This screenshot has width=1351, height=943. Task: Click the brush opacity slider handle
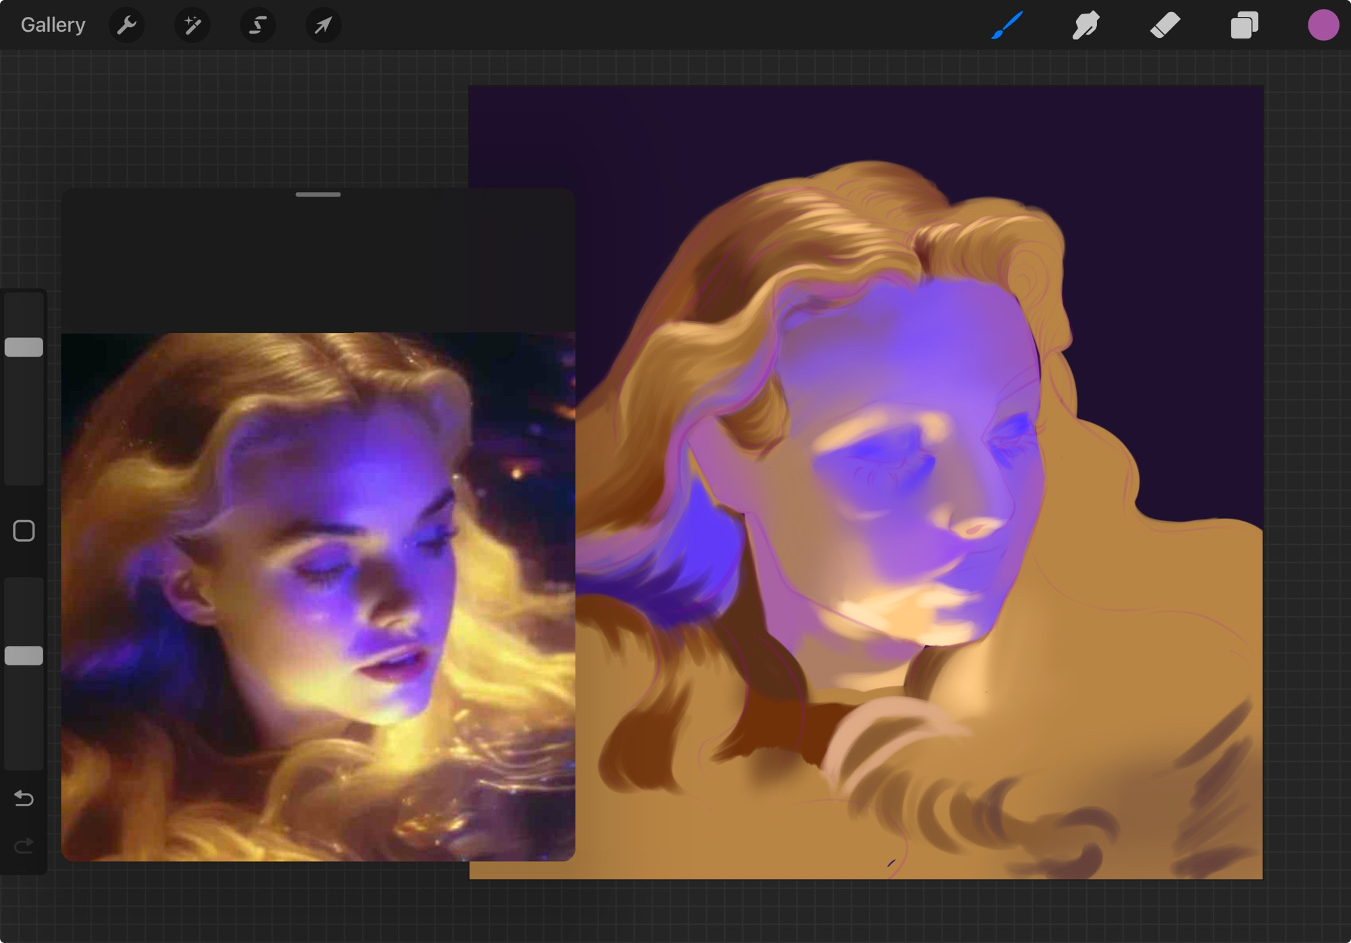24,656
